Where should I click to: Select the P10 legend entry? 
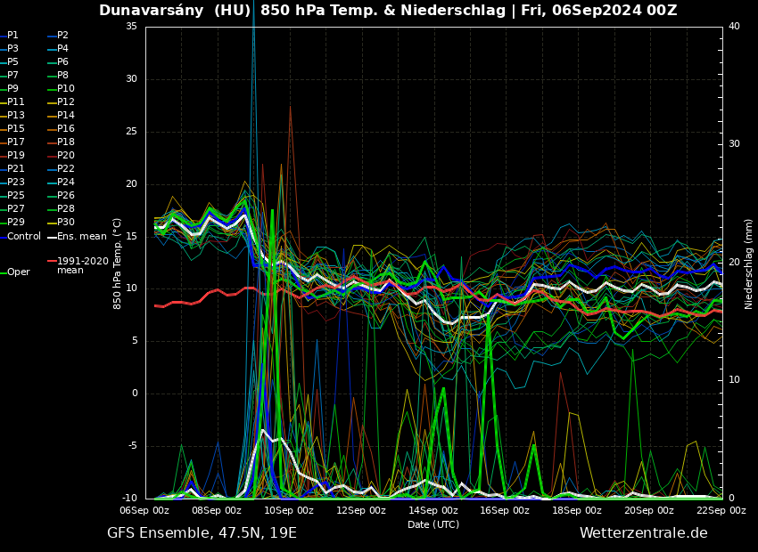(x=66, y=89)
